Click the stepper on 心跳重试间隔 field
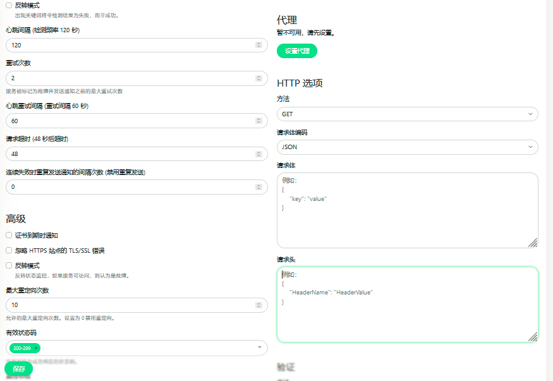This screenshot has height=381, width=553. (x=258, y=121)
